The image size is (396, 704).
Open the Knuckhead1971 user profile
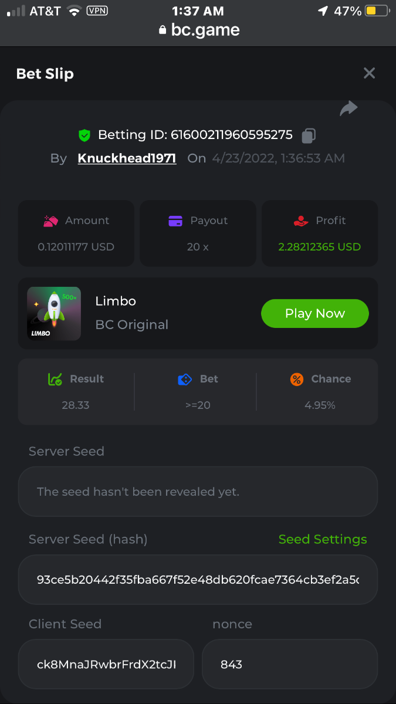pos(127,158)
